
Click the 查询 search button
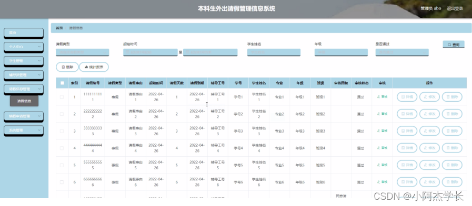click(x=454, y=45)
